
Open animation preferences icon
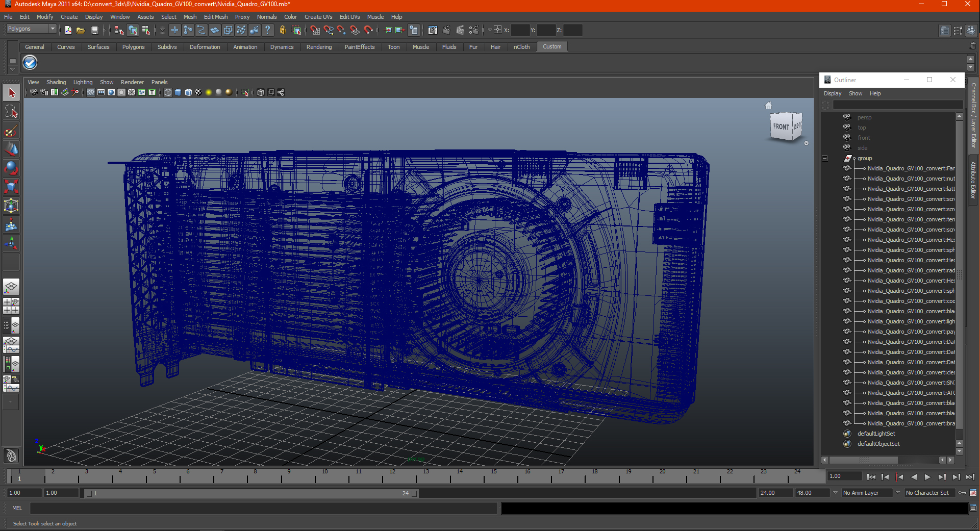coord(973,493)
